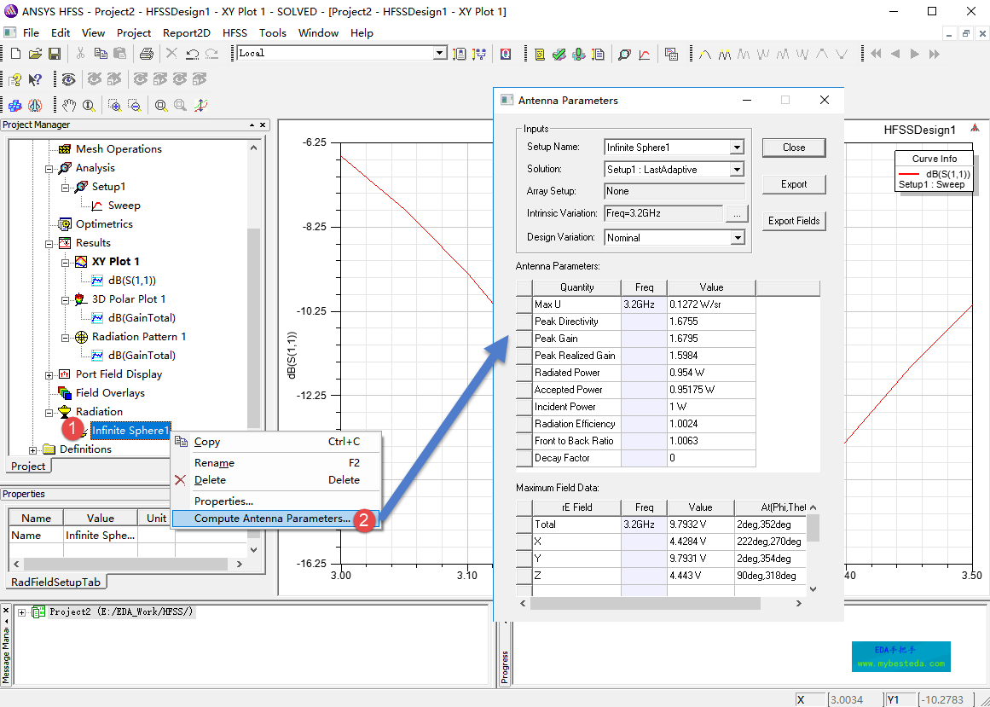Click the Save project icon

(55, 54)
